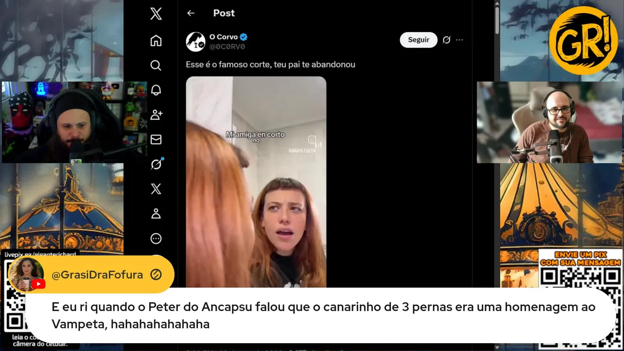
Task: Open O Corvo profile avatar
Action: [x=195, y=41]
